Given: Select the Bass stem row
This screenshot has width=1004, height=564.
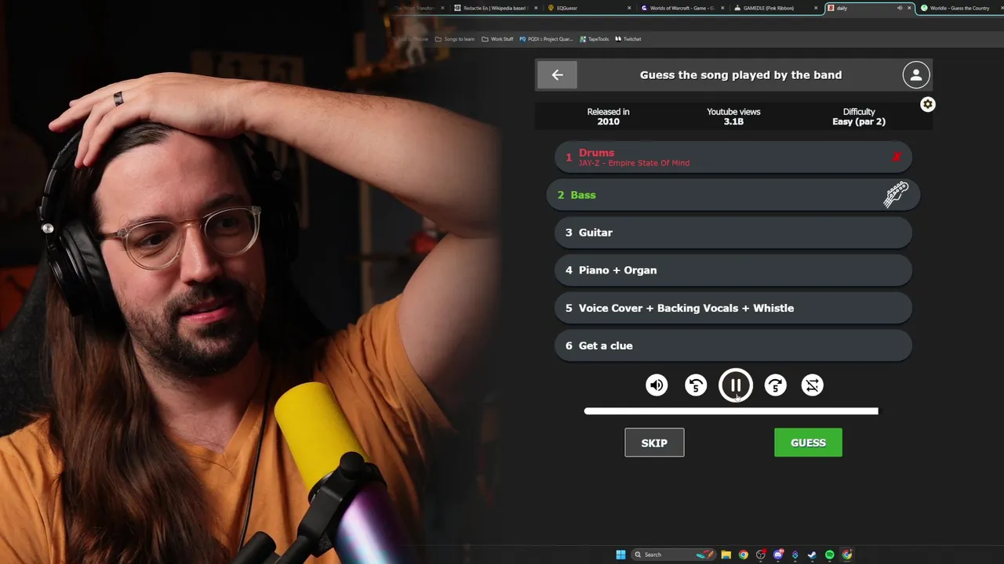Looking at the screenshot, I should point(733,195).
